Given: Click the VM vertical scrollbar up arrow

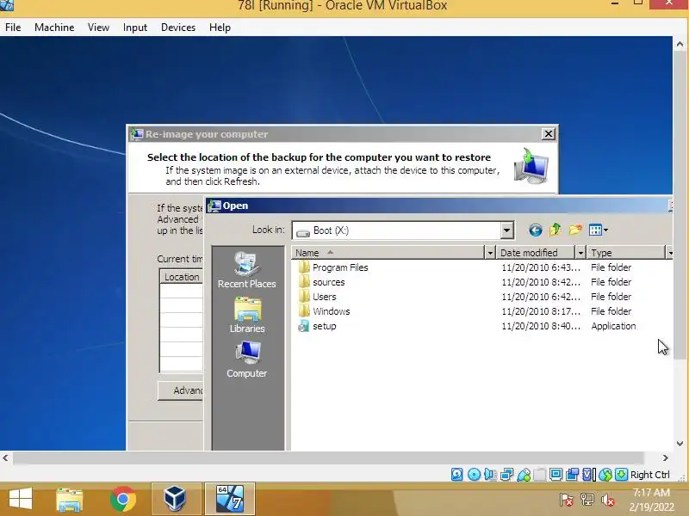Looking at the screenshot, I should click(680, 44).
